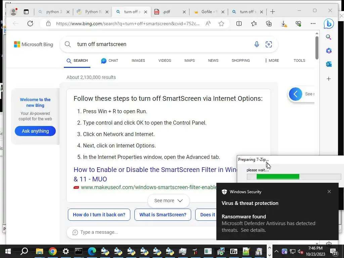Select the MAPS search tab
Image resolution: width=344 pixels, height=258 pixels.
coord(189,60)
